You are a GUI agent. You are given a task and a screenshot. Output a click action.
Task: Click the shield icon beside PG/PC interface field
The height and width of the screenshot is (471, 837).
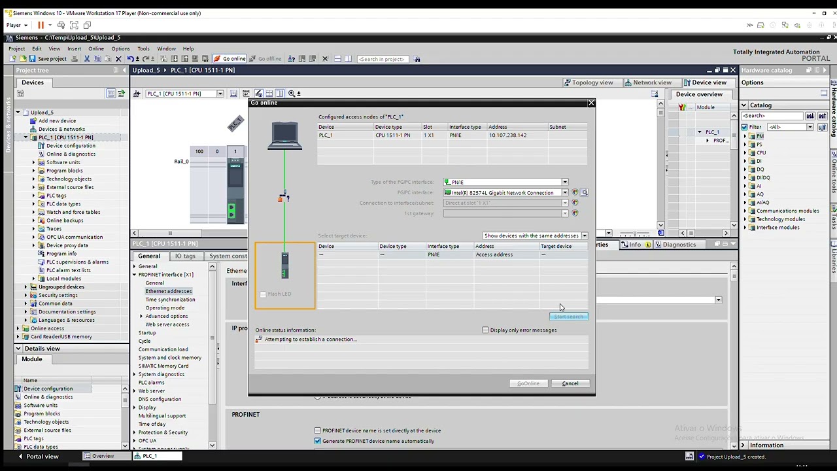point(575,192)
